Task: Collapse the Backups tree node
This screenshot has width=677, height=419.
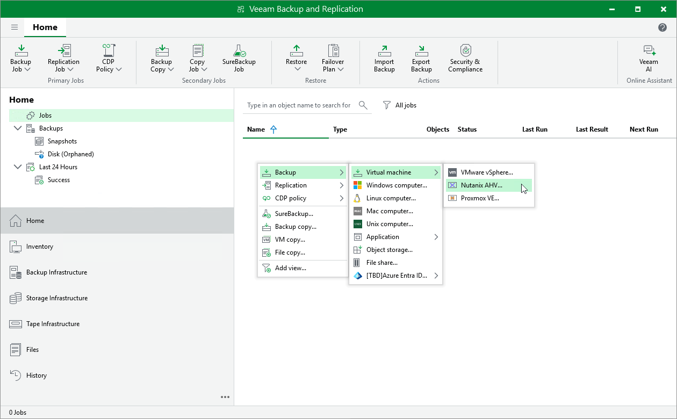Action: [x=18, y=128]
